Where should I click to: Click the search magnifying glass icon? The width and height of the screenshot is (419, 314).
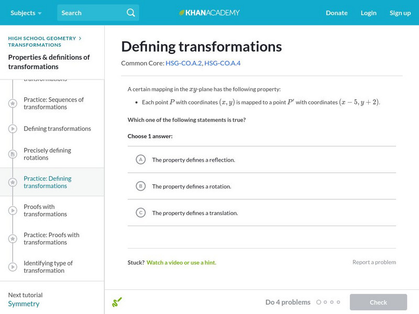tap(131, 12)
